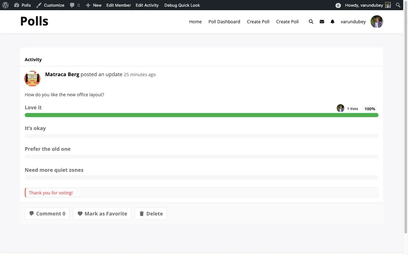Delete the activity post
Screen dimensions: 408x255
[x=151, y=214]
